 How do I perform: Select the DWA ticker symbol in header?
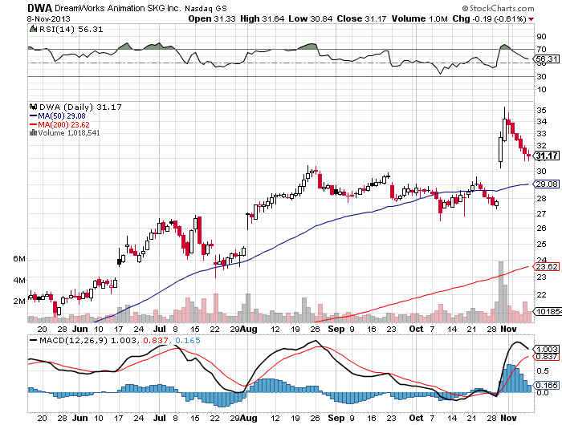pos(40,8)
